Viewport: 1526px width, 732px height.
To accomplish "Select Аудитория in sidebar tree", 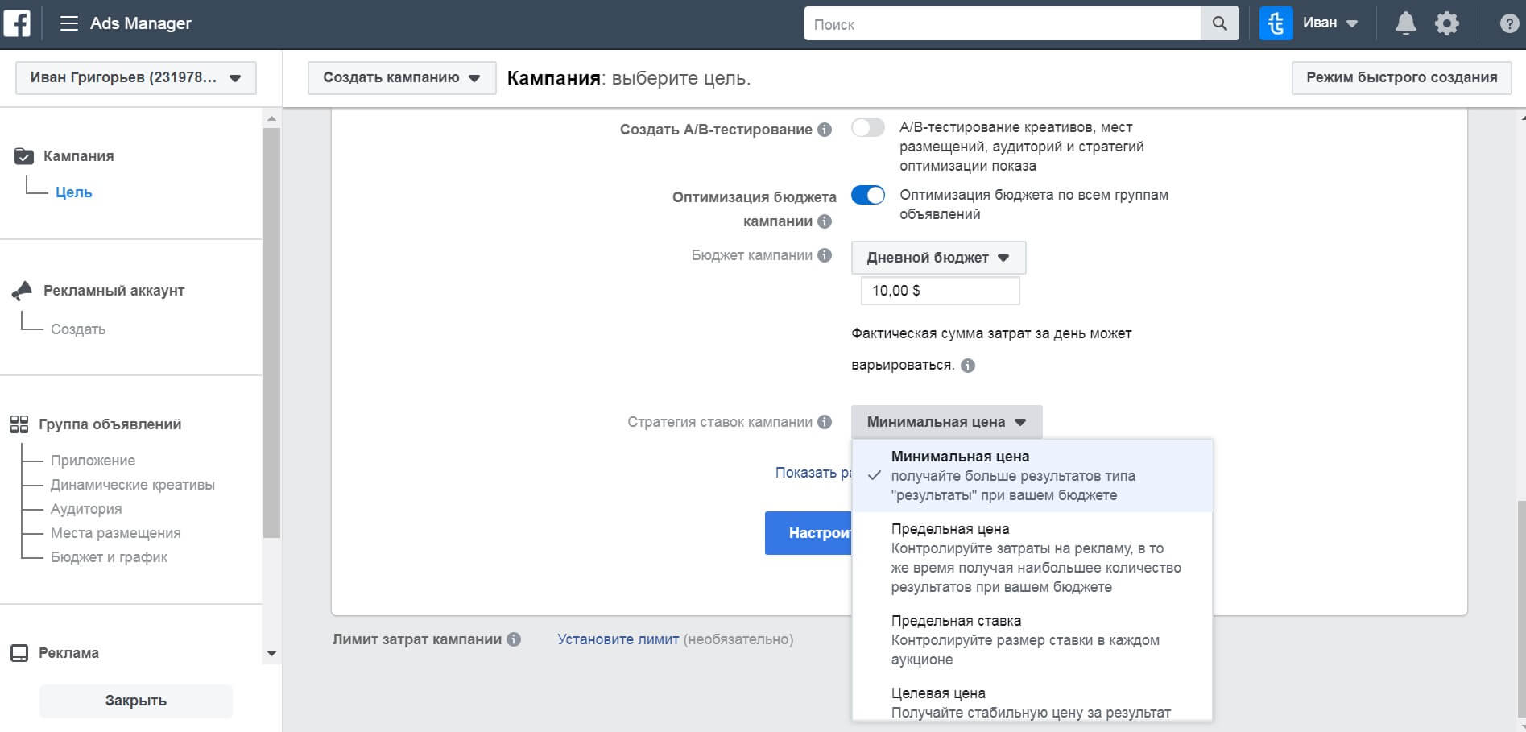I will (x=86, y=509).
